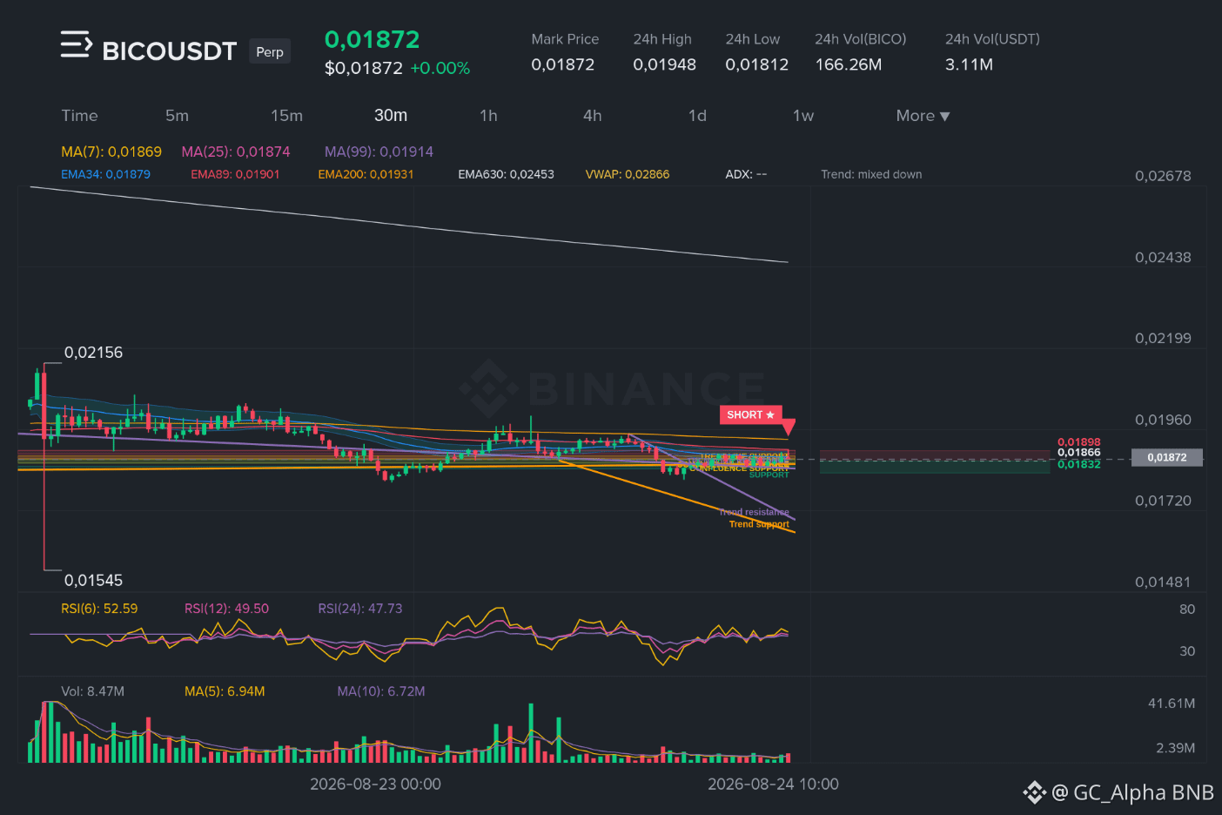Click the VWAP: 0,02866 label
The height and width of the screenshot is (815, 1222).
coord(628,174)
